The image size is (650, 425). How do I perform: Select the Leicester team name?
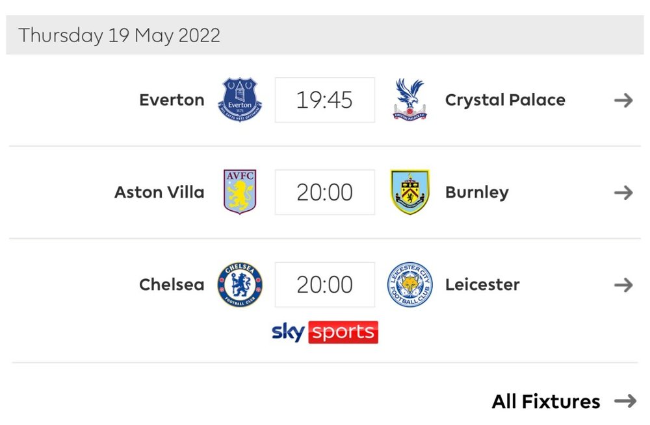coord(482,285)
